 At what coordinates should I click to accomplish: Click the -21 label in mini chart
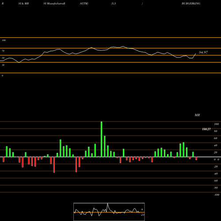(x=142, y=215)
